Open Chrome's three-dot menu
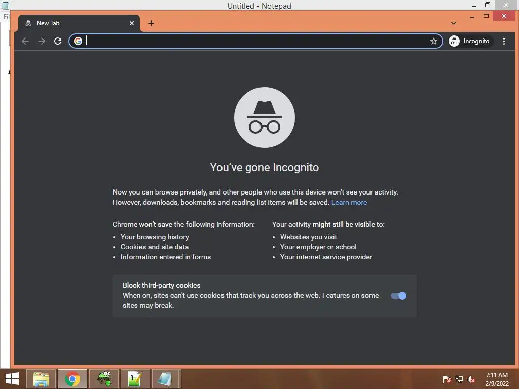This screenshot has height=389, width=519. pyautogui.click(x=504, y=41)
